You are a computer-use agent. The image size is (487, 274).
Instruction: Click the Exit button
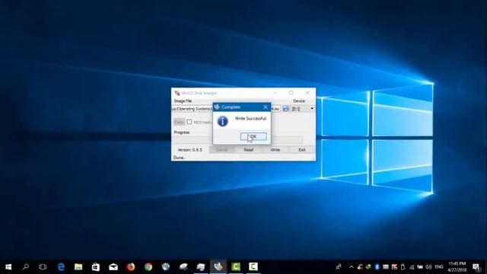tap(302, 150)
